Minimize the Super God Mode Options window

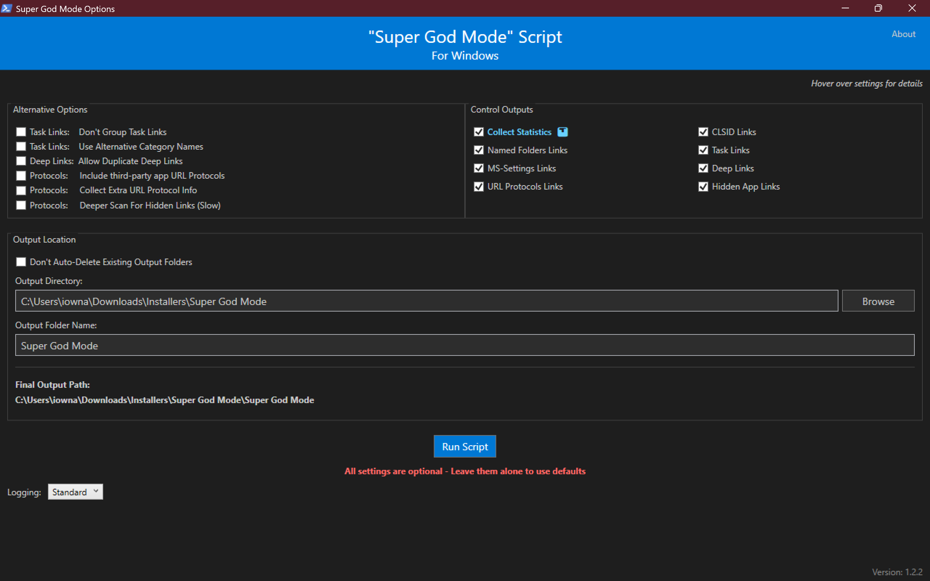point(845,8)
